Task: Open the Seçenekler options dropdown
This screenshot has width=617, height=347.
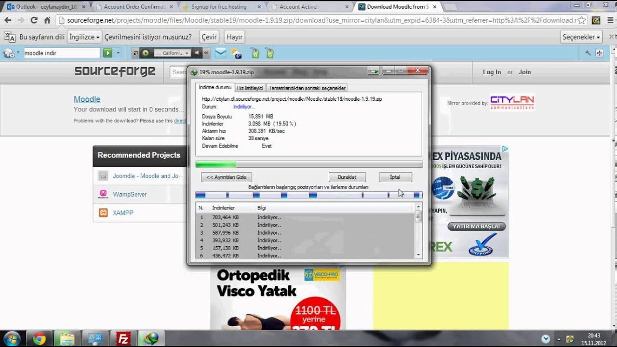Action: 581,37
